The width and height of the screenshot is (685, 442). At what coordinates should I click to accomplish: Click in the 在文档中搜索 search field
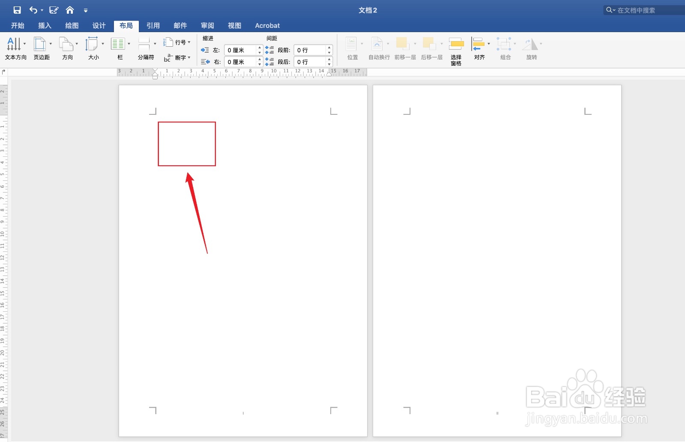click(x=644, y=10)
